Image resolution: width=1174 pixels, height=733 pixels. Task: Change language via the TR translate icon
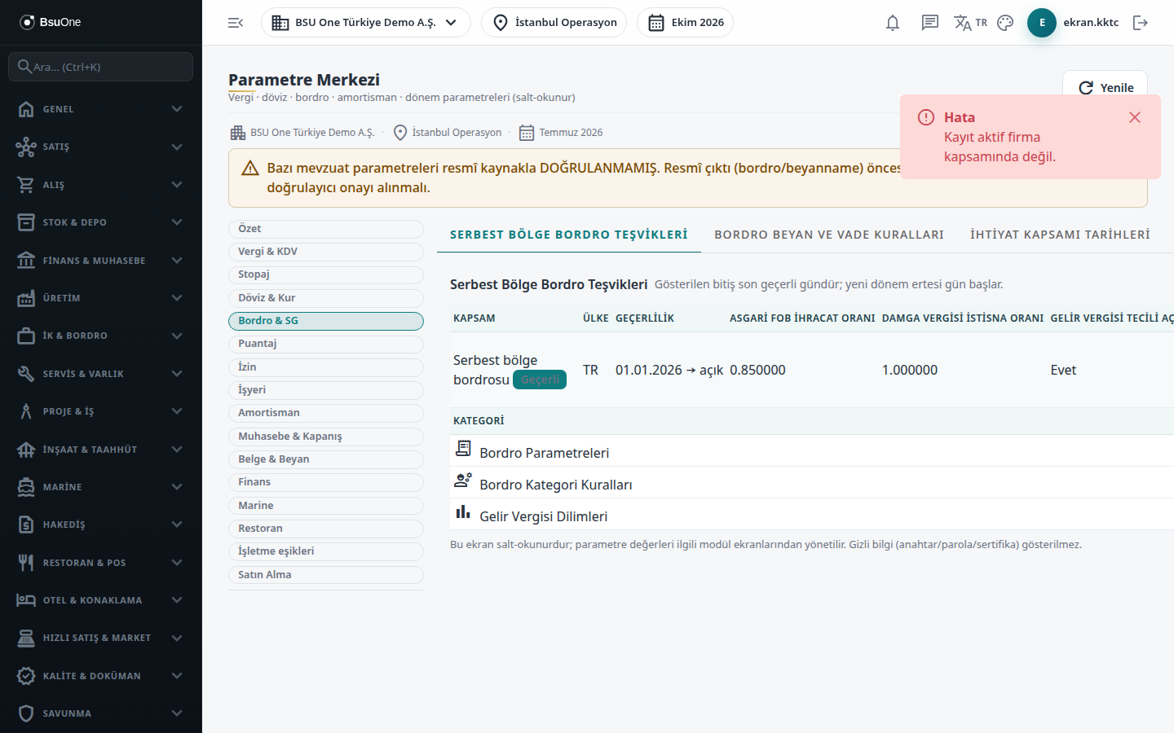pyautogui.click(x=970, y=23)
